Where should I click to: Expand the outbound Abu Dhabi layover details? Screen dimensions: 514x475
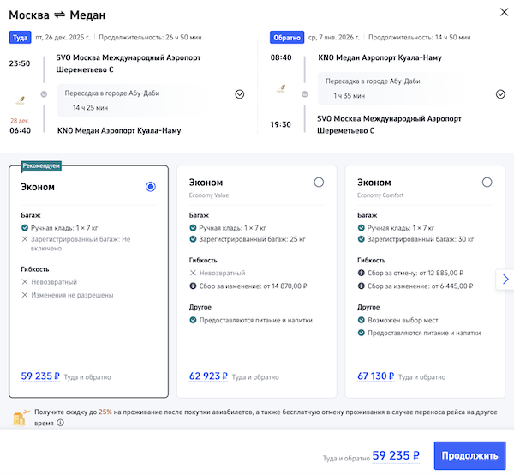239,94
